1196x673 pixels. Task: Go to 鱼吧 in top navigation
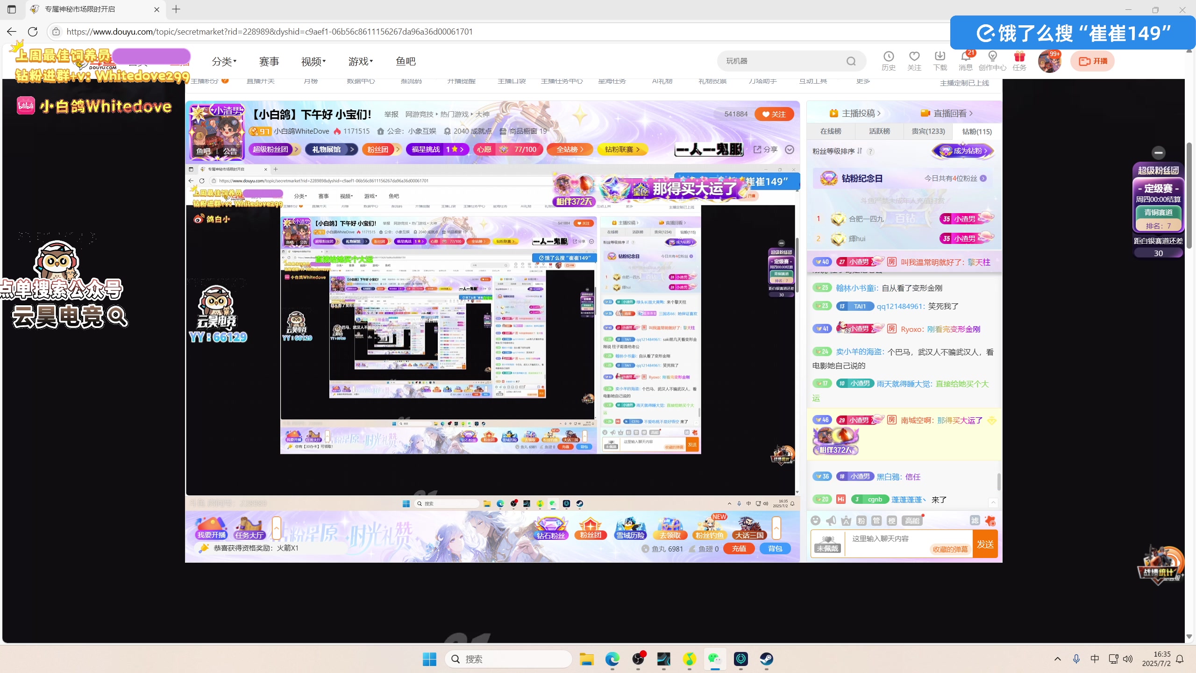pos(406,61)
